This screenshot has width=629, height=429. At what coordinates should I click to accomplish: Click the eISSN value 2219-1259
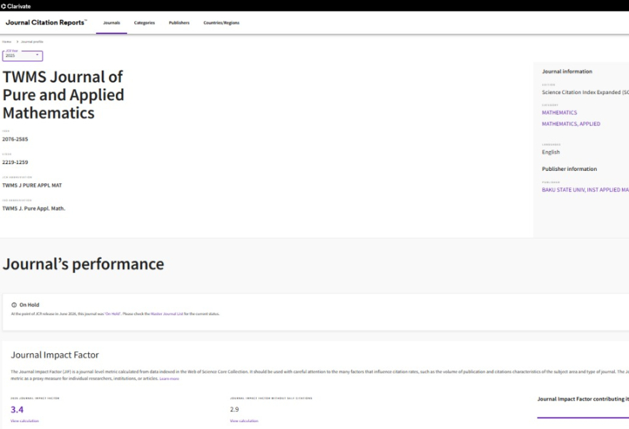(x=15, y=162)
